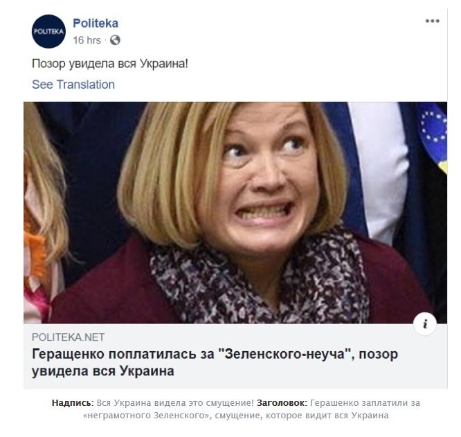The width and height of the screenshot is (461, 437).
Task: Click the See Translation link
Action: [73, 84]
